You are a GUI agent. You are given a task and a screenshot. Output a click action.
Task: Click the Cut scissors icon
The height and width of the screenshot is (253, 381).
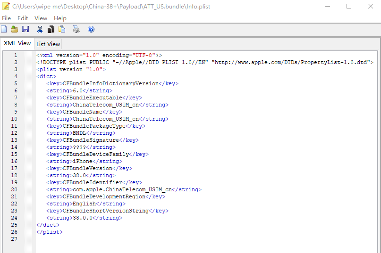[x=40, y=29]
